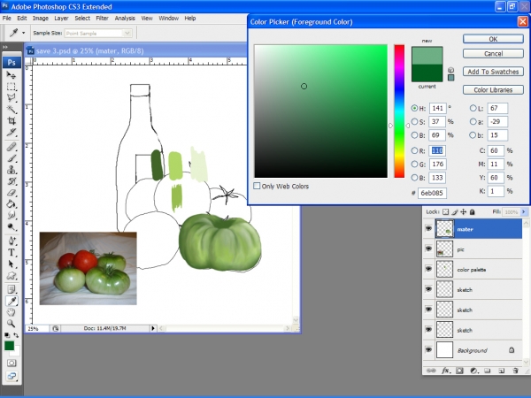Screen dimensions: 531x398
Task: Add a layer style with fx button
Action: [x=445, y=371]
